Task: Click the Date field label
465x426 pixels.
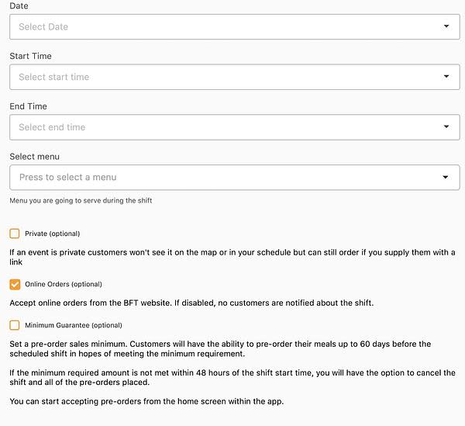Action: pyautogui.click(x=19, y=6)
